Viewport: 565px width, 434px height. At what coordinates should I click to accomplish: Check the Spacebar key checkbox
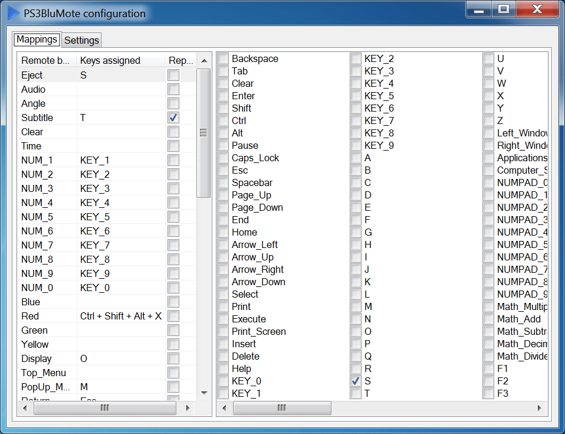pos(223,182)
